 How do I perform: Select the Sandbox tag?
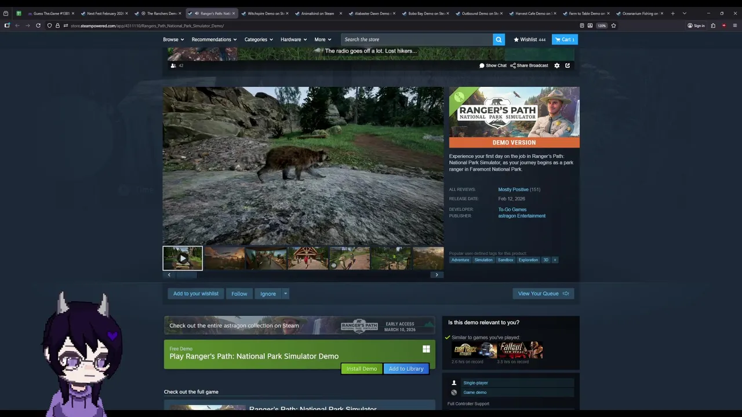coord(505,260)
